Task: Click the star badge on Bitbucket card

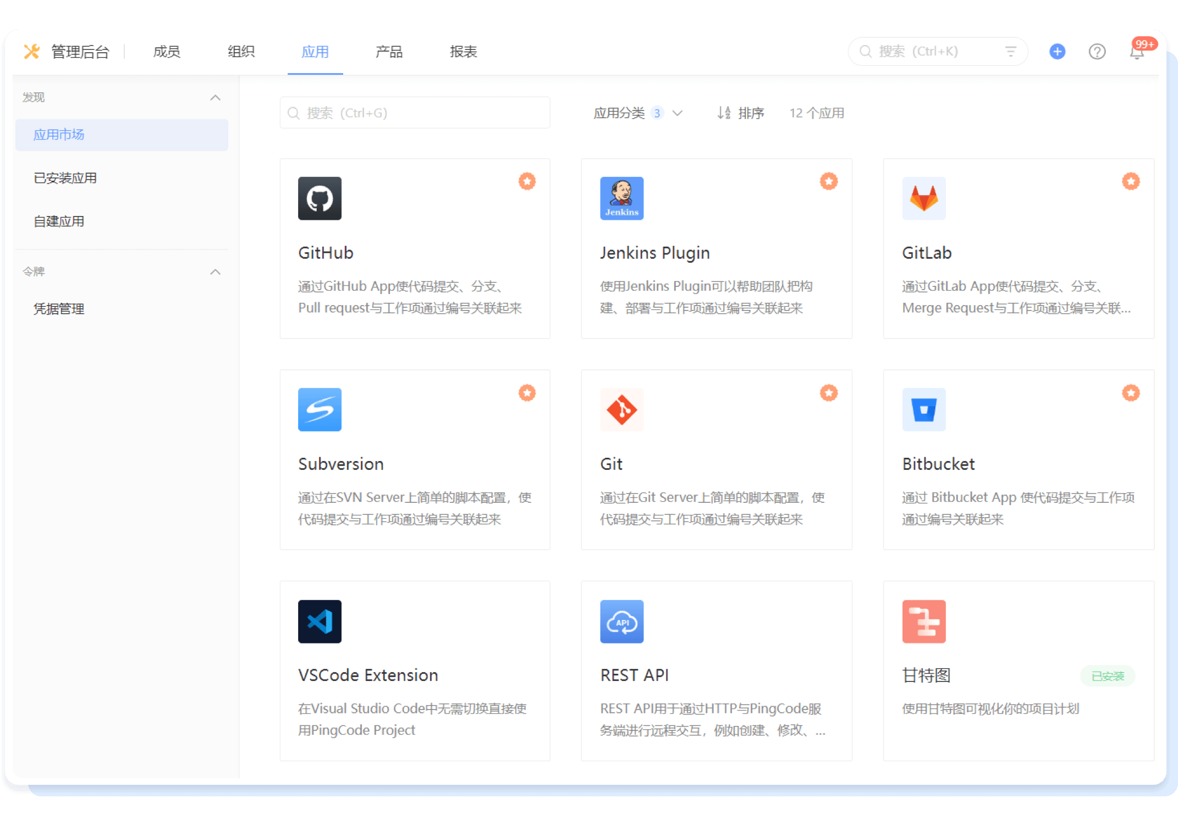Action: (1131, 393)
